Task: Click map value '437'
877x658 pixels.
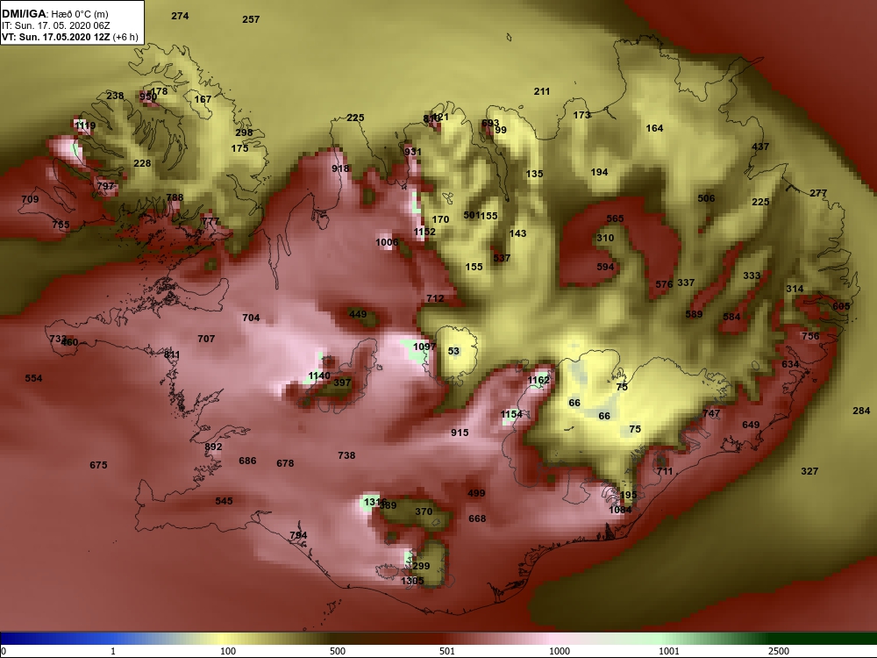Action: click(760, 147)
